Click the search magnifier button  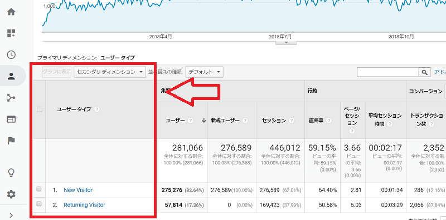pyautogui.click(x=424, y=72)
